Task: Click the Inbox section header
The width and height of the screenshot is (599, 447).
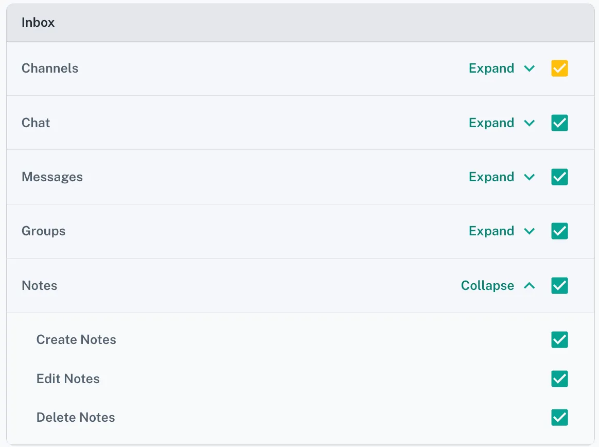Action: pos(38,23)
